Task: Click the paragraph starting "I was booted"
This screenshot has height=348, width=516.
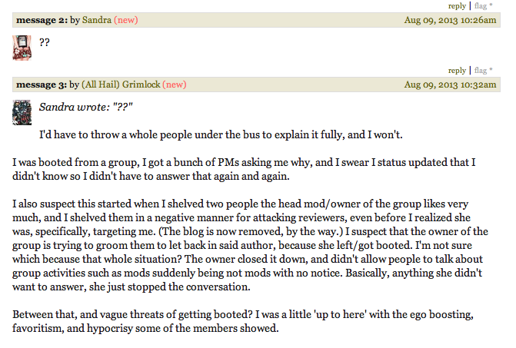Action: [244, 169]
